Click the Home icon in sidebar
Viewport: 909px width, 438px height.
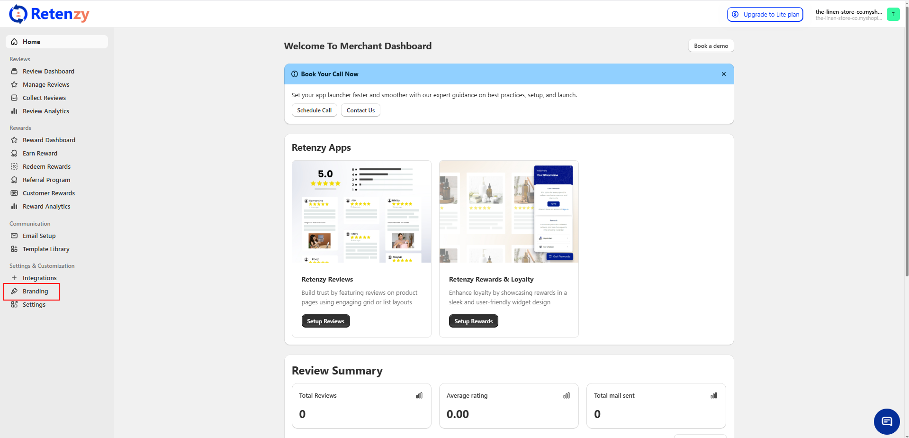pyautogui.click(x=14, y=42)
